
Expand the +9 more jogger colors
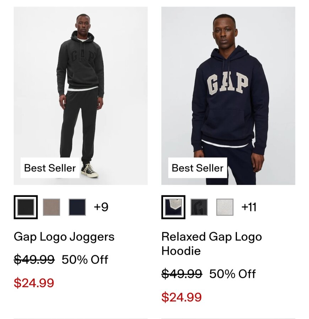(101, 207)
